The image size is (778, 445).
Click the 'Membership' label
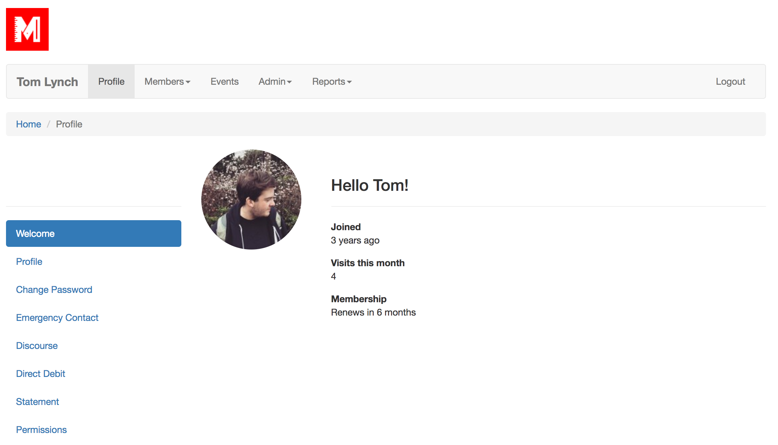pos(359,299)
